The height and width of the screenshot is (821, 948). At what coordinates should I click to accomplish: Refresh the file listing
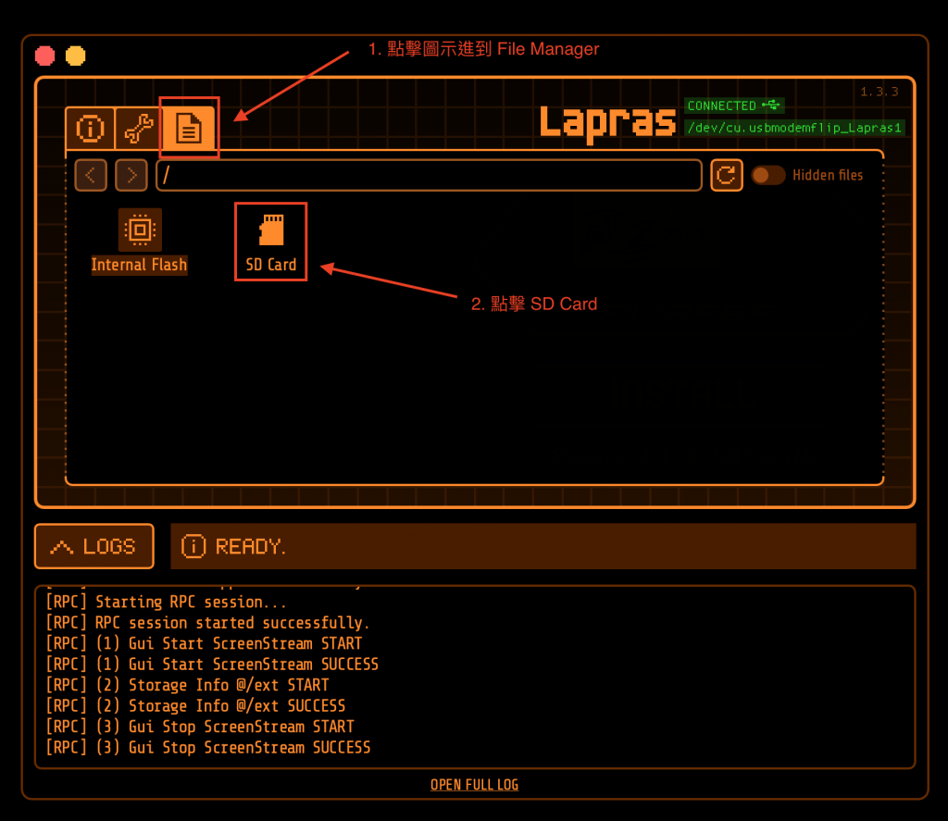(x=726, y=175)
